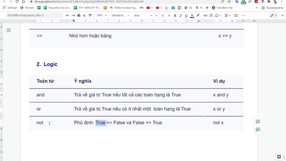Click the left indent marker on ruler
Screen dimensions: 286x161
pyautogui.click(x=74, y=21)
